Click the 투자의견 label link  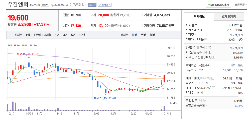tap(191, 65)
